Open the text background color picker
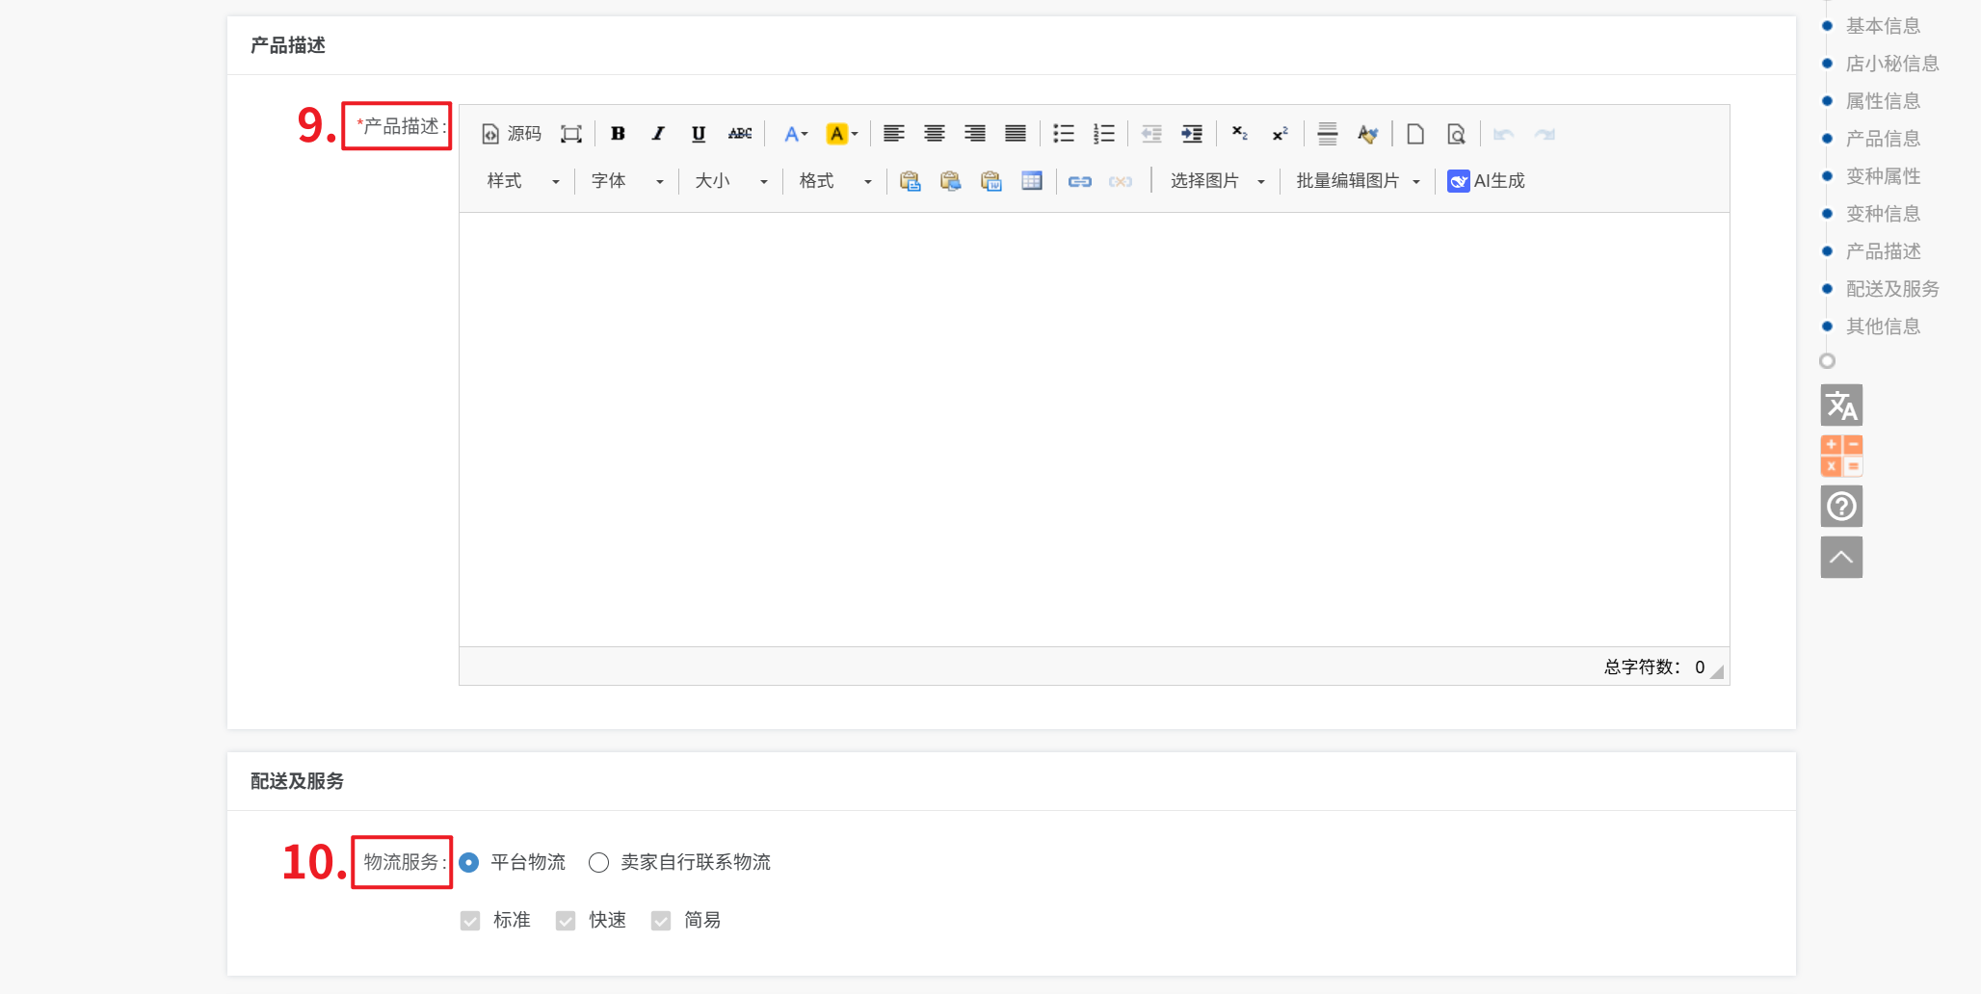 [841, 134]
